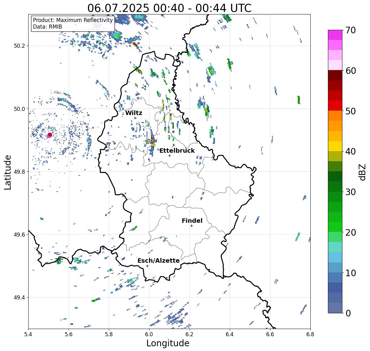
Task: Click the Esch/Alzette cross marker
Action: [x=147, y=266]
